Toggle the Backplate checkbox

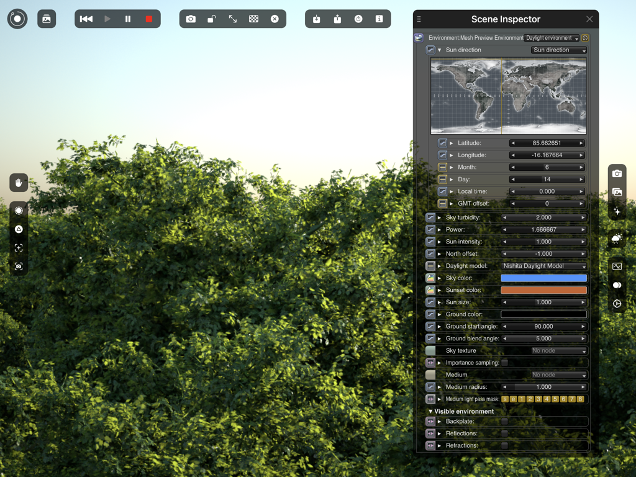[x=504, y=421]
